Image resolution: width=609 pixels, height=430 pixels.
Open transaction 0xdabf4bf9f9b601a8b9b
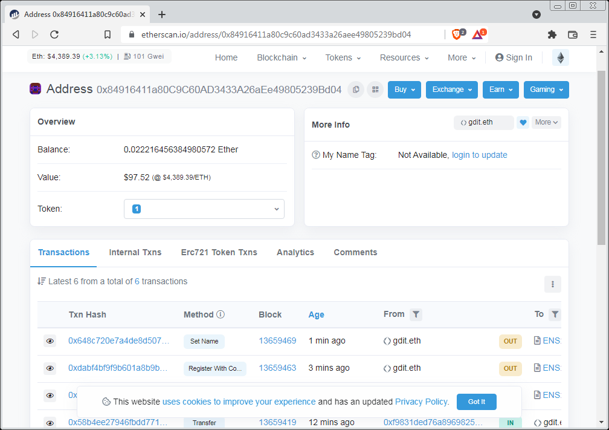click(118, 368)
